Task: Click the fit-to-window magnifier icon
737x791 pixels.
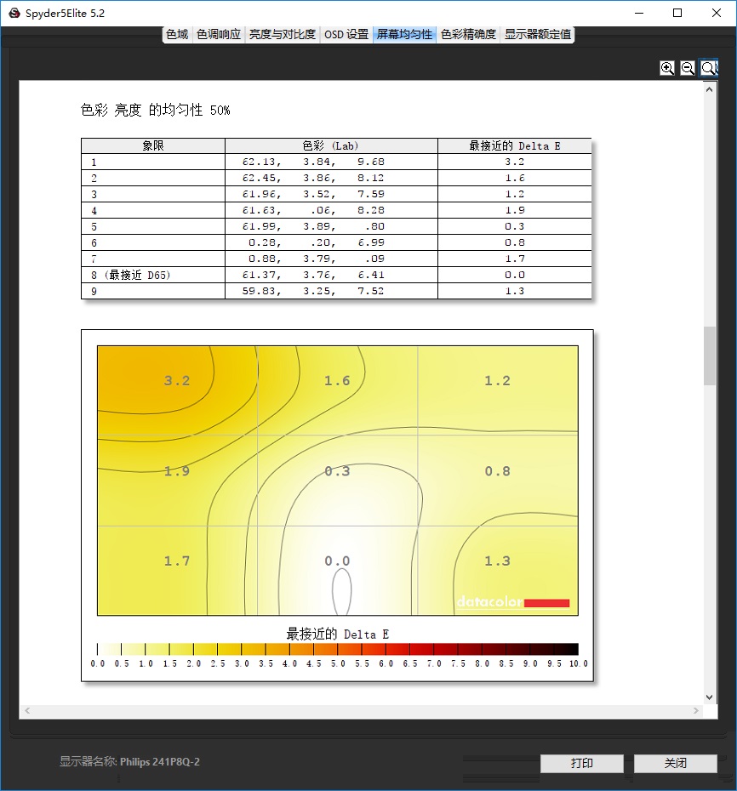Action: pos(709,68)
